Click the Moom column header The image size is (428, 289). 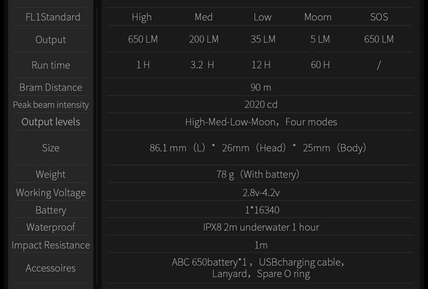pyautogui.click(x=318, y=17)
